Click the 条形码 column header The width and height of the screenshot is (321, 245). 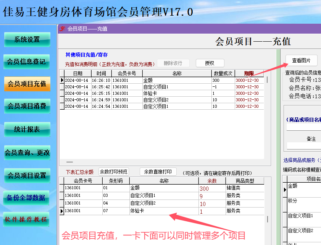(116, 181)
